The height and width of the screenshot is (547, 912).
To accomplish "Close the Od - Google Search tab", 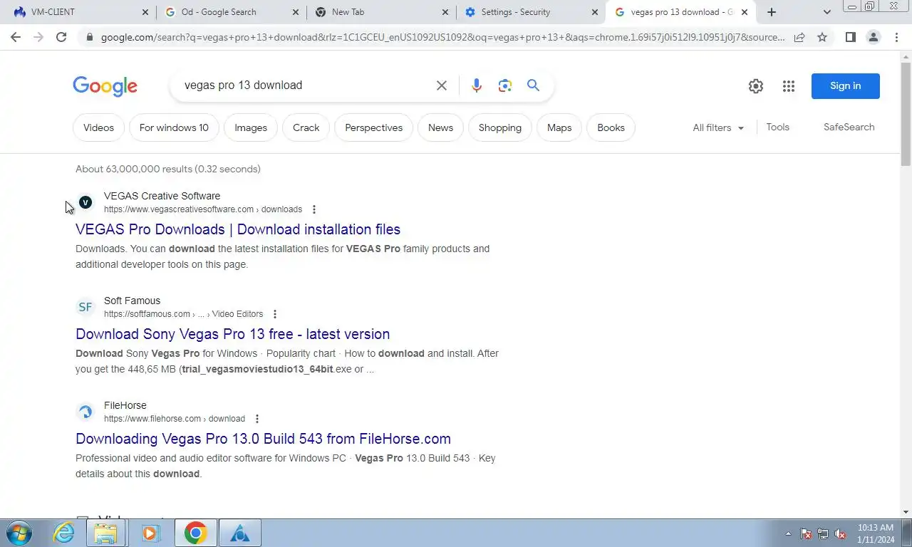I will tap(295, 12).
